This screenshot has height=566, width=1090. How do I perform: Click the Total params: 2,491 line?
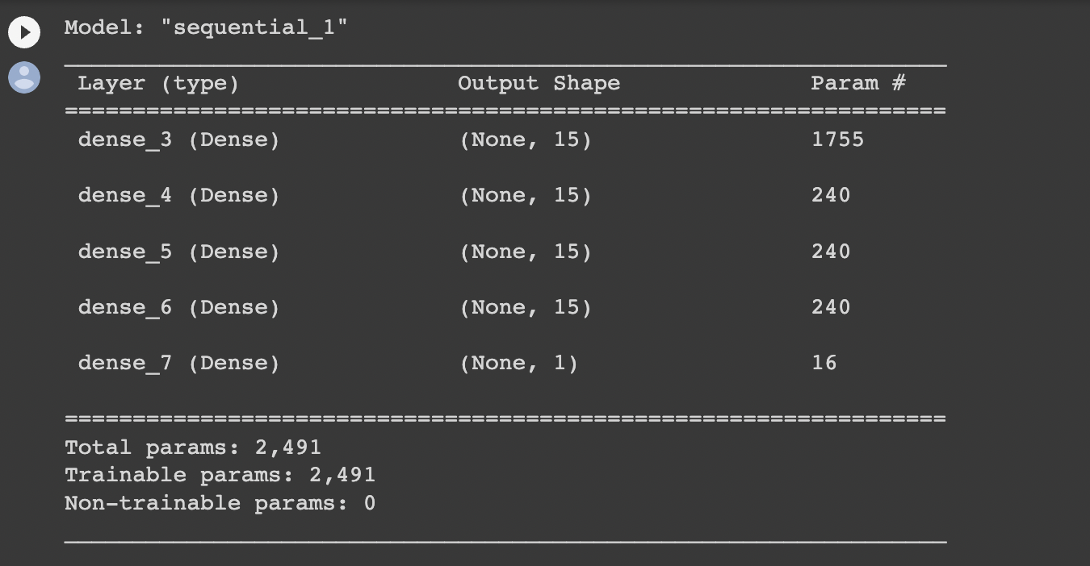click(193, 447)
